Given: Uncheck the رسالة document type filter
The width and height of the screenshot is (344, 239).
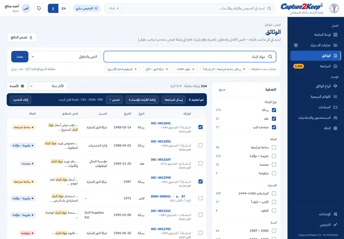Looking at the screenshot, I should [274, 110].
